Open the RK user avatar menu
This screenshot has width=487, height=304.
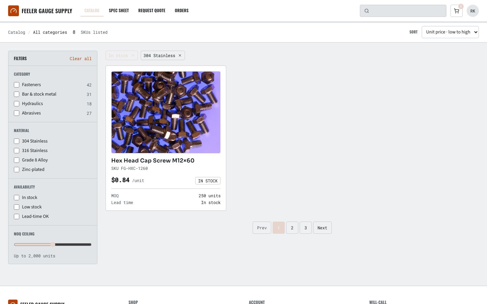(x=473, y=11)
